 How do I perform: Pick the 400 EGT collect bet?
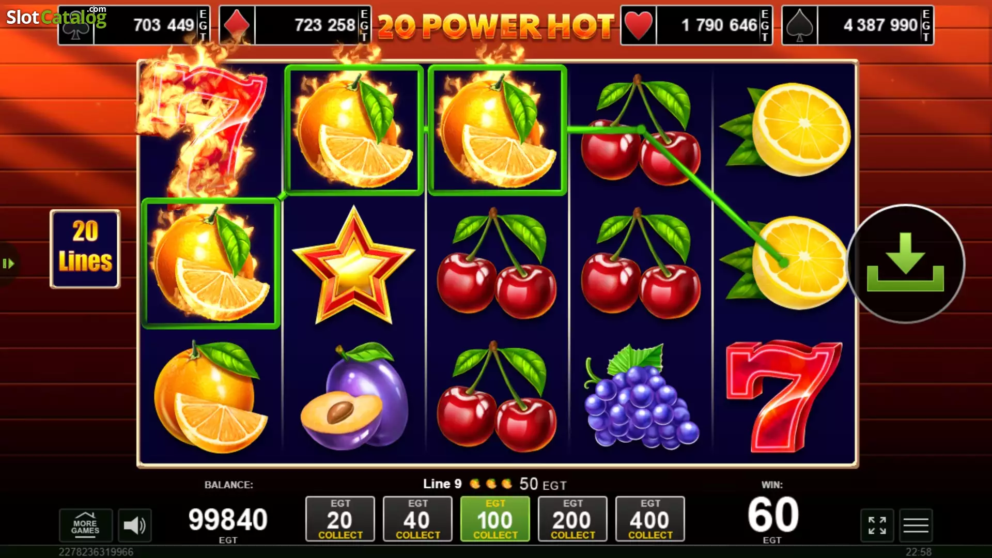(x=650, y=519)
